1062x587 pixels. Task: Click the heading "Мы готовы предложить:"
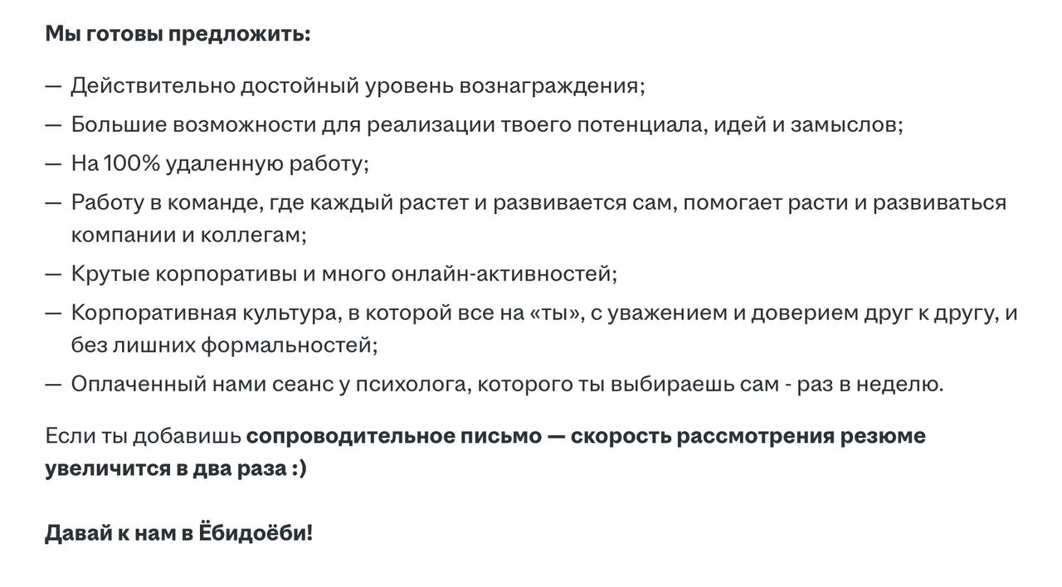pos(178,34)
